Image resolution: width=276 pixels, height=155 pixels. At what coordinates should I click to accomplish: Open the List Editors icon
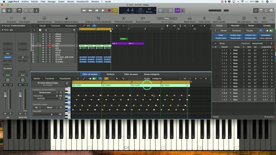coord(256,11)
